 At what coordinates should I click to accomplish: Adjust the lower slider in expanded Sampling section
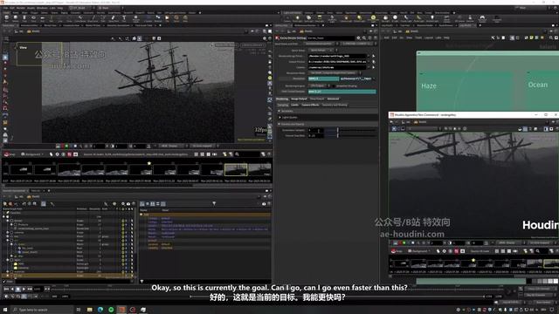[338, 136]
